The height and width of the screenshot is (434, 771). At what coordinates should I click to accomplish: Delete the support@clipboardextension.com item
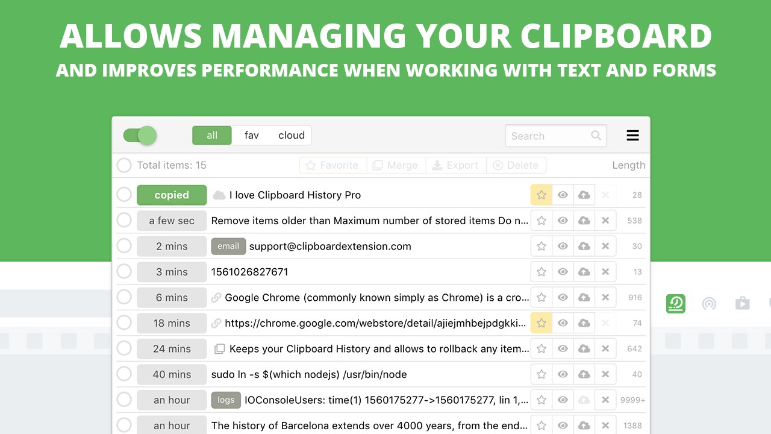click(x=605, y=246)
